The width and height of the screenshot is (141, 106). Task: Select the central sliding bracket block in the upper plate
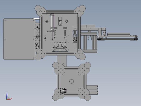coord(60,41)
